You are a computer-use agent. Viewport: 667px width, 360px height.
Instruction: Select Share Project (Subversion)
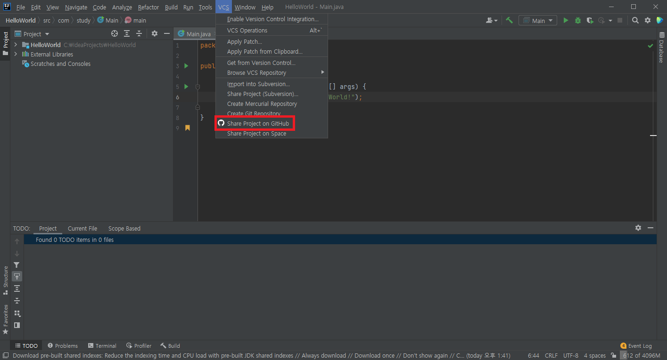(272, 94)
